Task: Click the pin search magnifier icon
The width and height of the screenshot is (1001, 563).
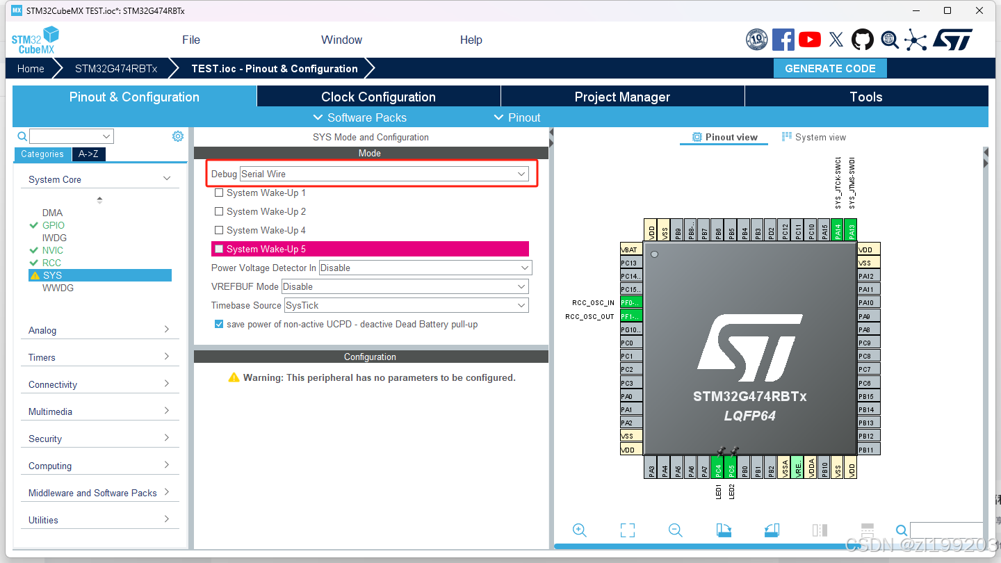Action: 902,530
